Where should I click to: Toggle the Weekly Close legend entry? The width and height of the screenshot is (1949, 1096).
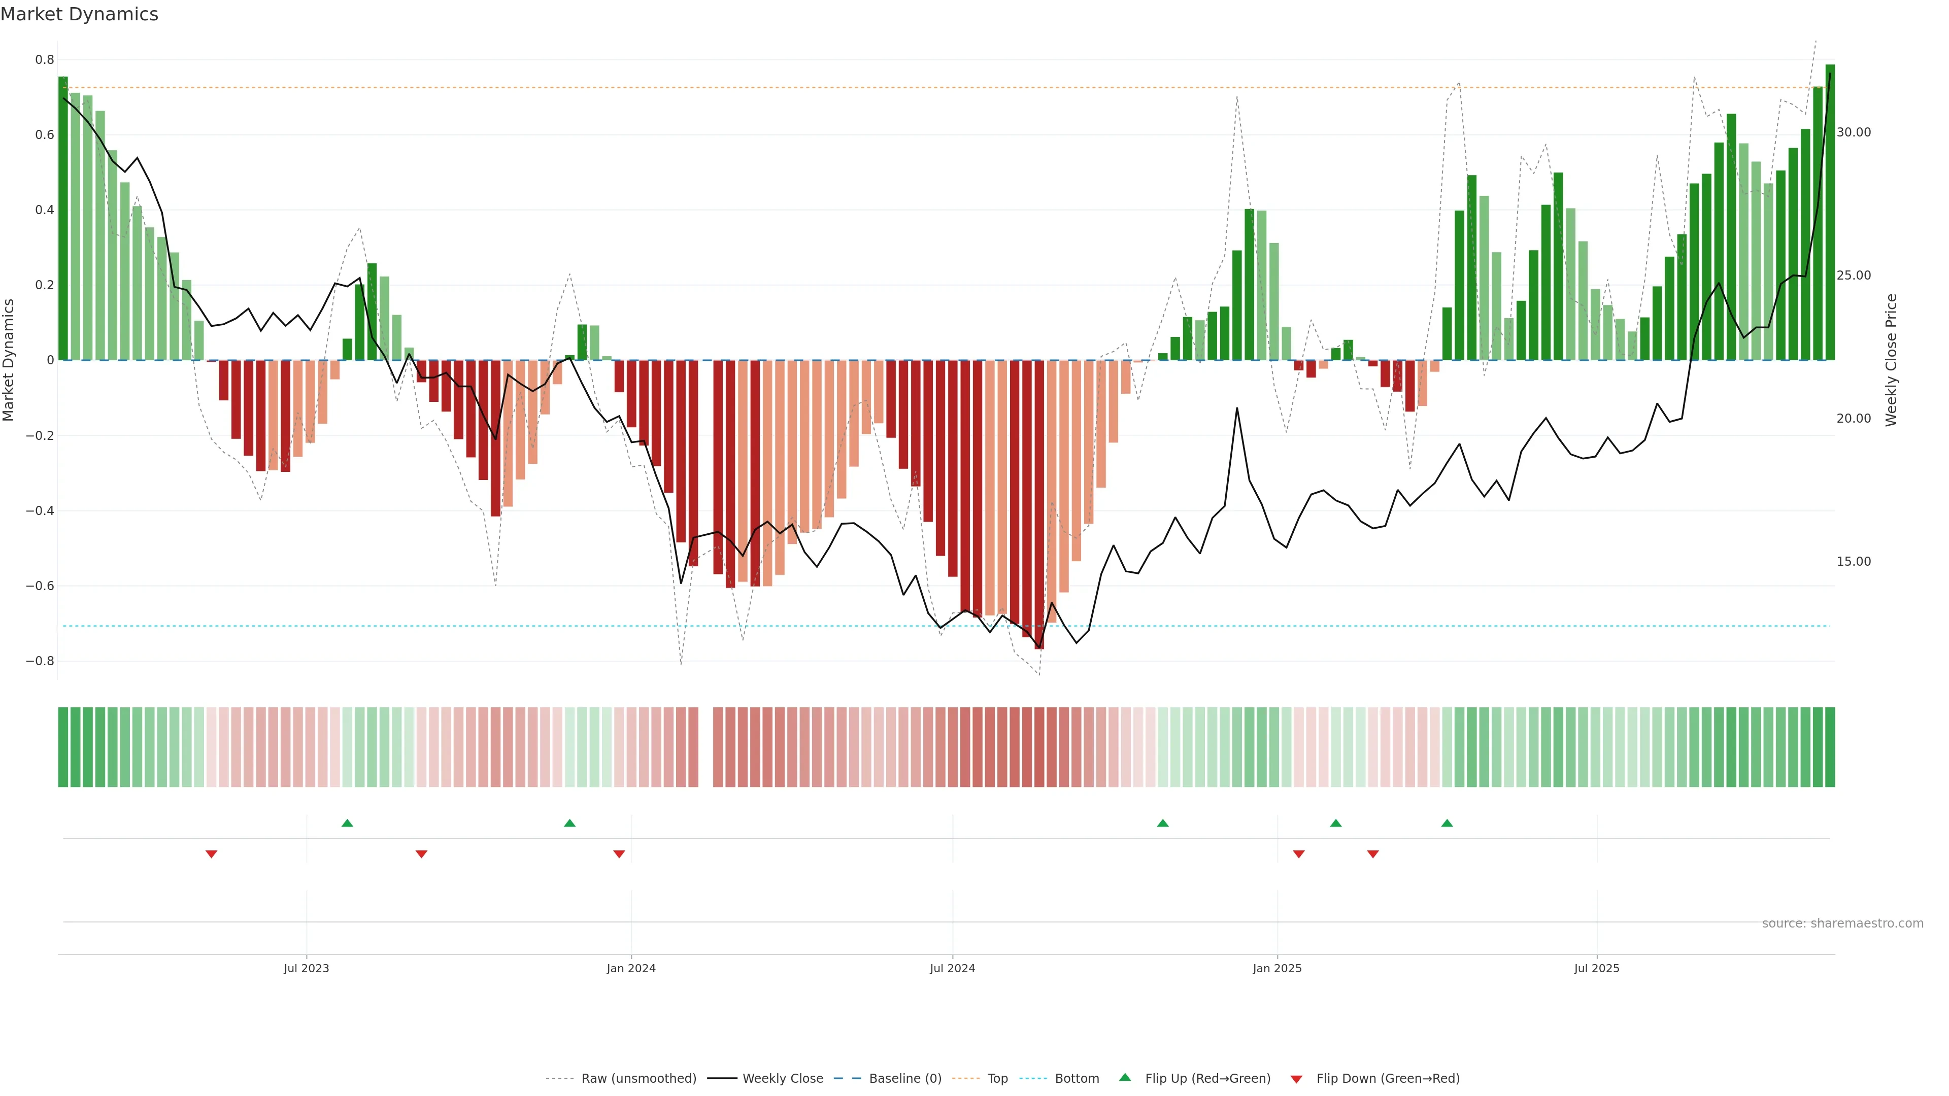pos(782,1078)
